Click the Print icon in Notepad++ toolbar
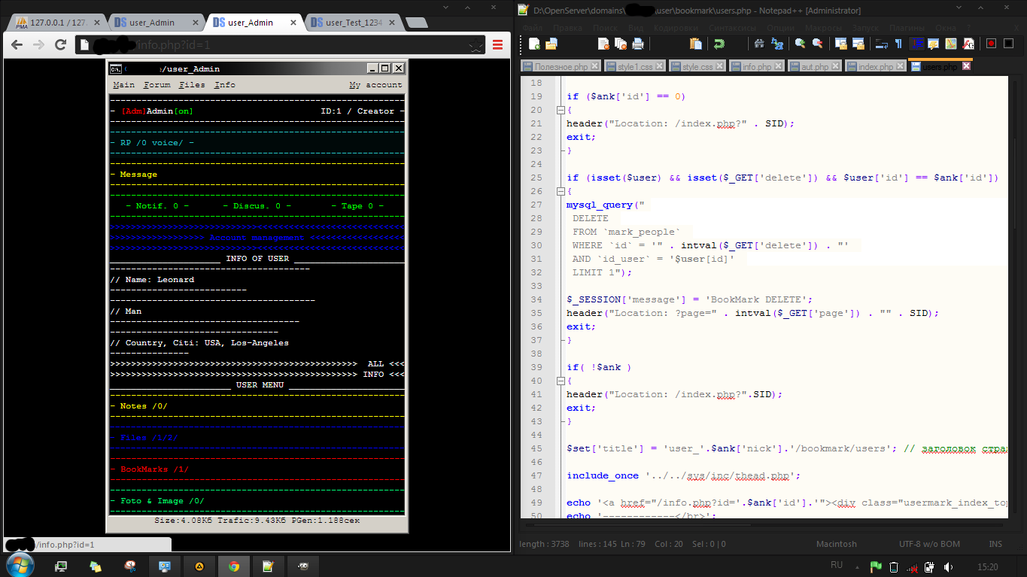Screen dimensions: 1027x577 [x=638, y=44]
